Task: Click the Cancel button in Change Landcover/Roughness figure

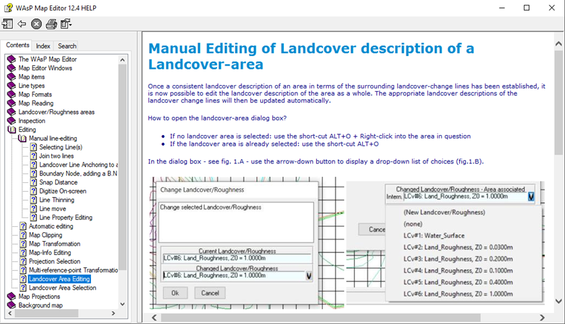Action: [210, 293]
